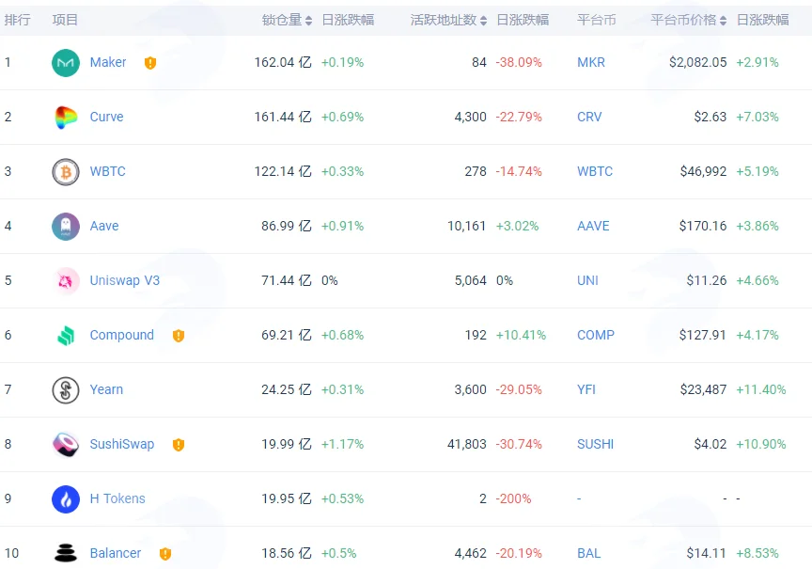The image size is (812, 569).
Task: Click the 162.04 亿 locked value
Action: [x=283, y=62]
